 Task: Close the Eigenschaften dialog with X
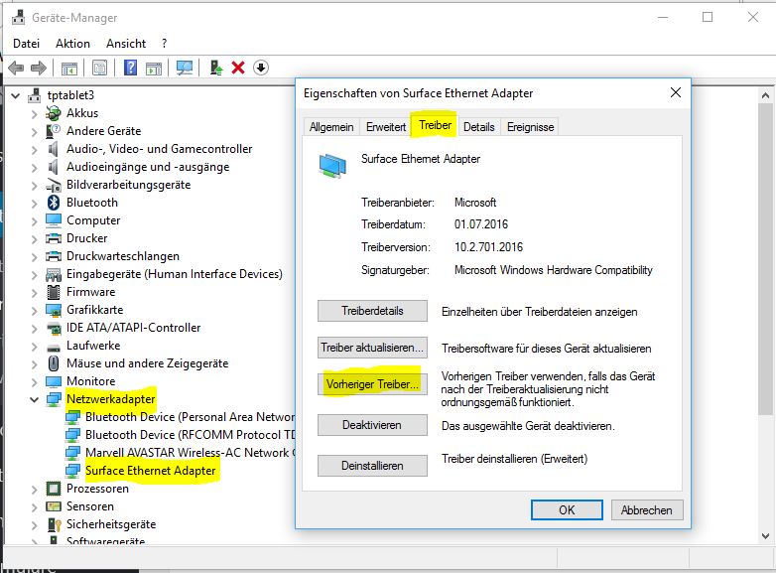(x=676, y=92)
